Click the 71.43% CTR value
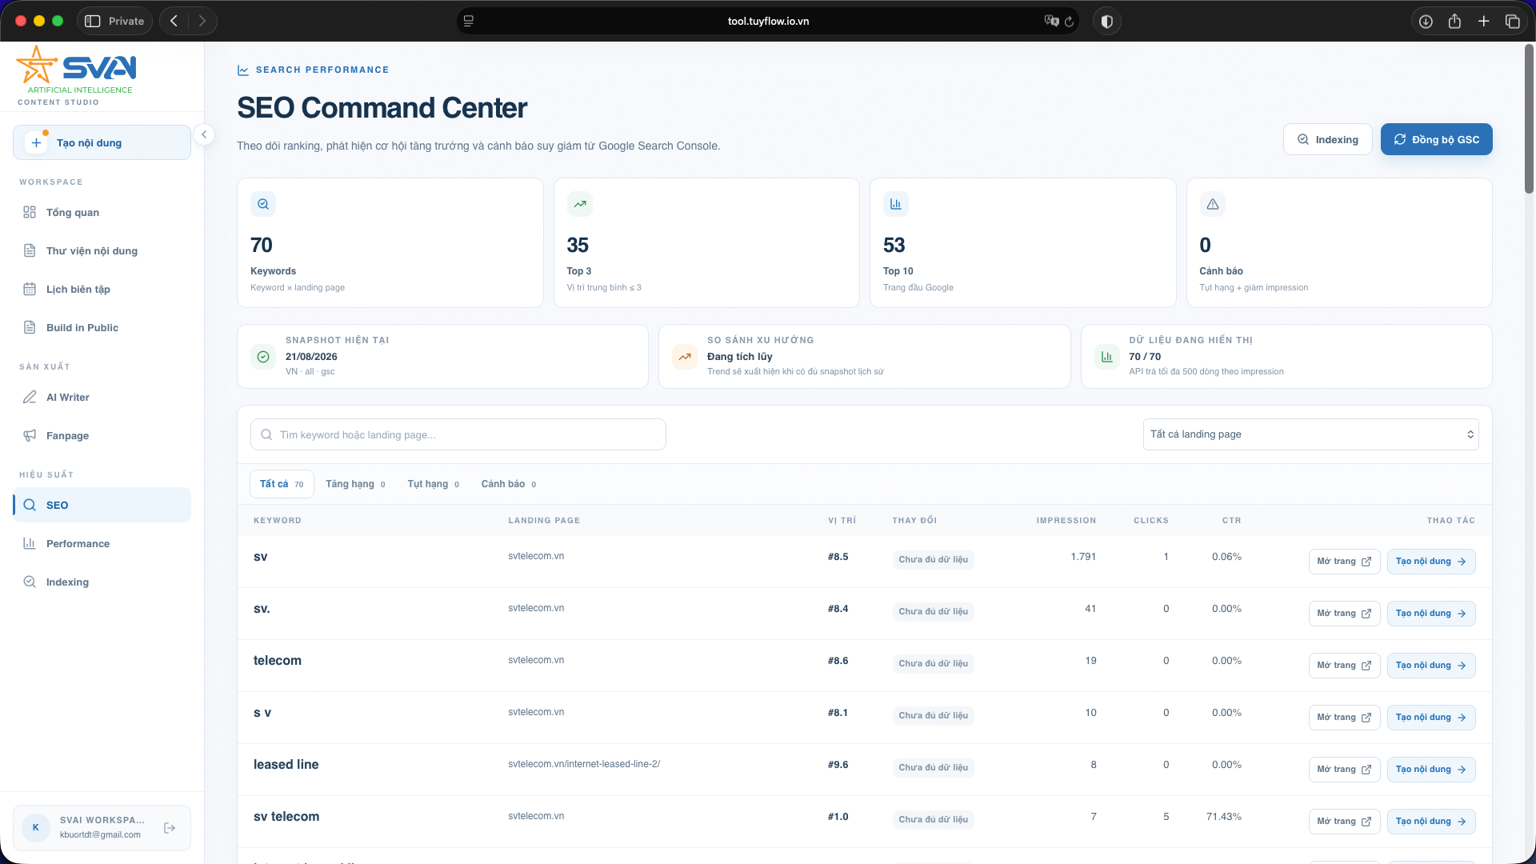The height and width of the screenshot is (864, 1536). click(x=1224, y=817)
